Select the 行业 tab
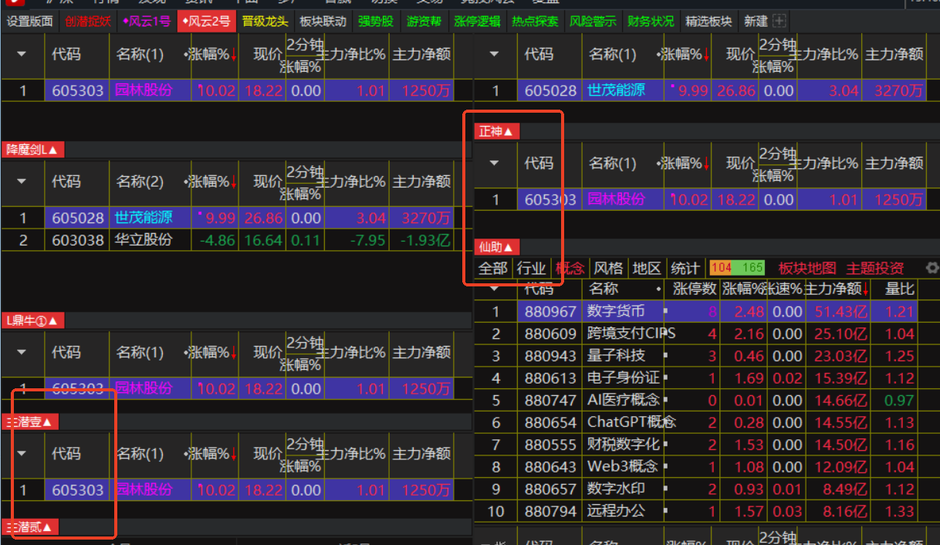The width and height of the screenshot is (940, 545). (533, 267)
